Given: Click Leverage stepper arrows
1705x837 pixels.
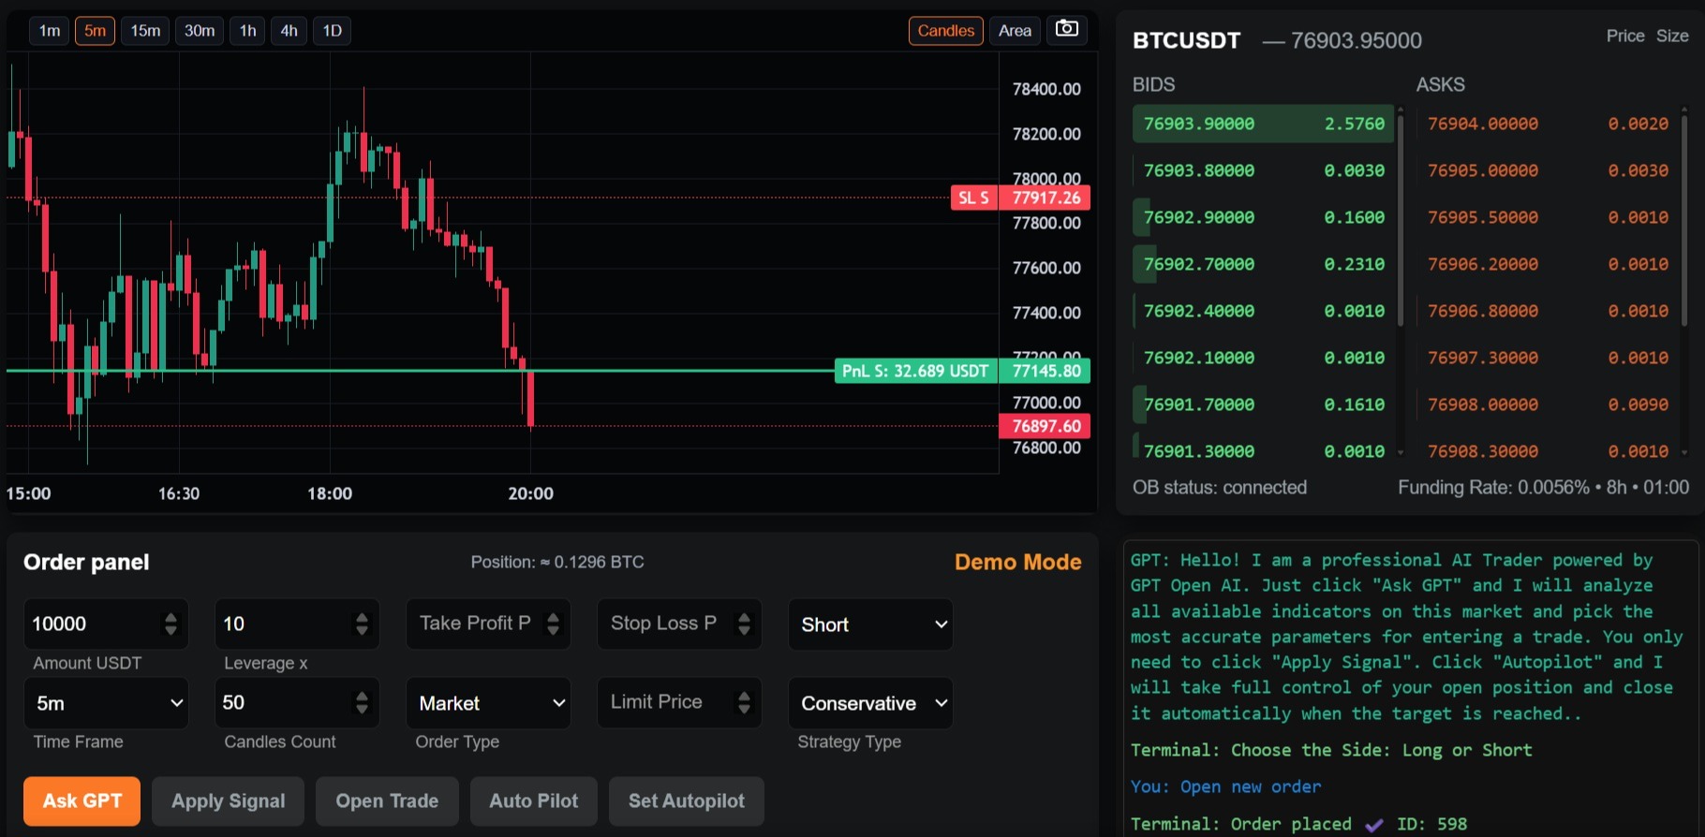Looking at the screenshot, I should [x=362, y=624].
